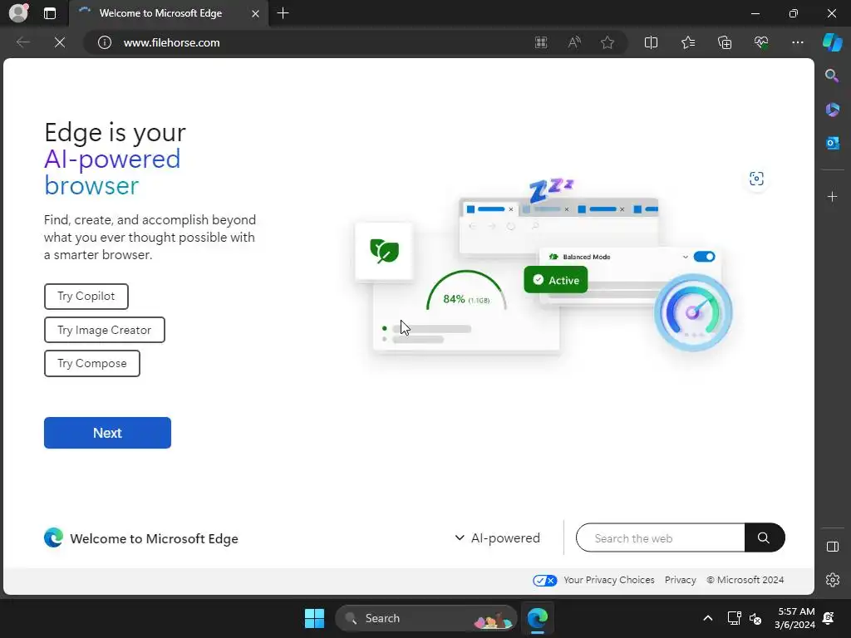Add a sidebar app with plus icon

[832, 196]
